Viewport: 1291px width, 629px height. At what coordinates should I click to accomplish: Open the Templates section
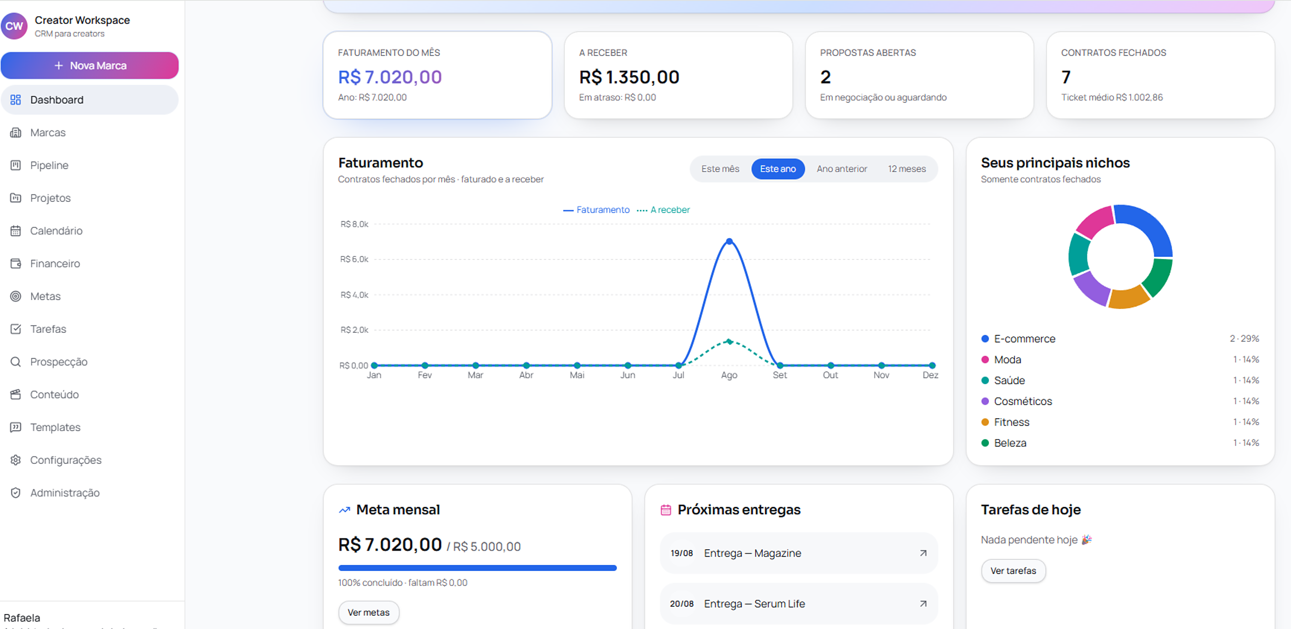(x=90, y=427)
